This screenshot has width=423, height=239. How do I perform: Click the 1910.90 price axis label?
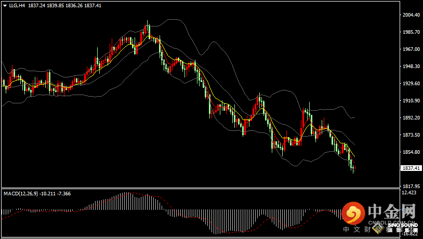click(x=412, y=101)
